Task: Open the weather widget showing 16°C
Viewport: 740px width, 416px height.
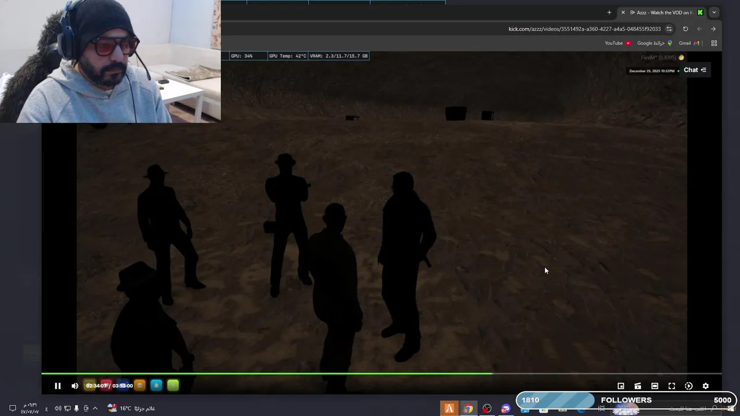Action: point(131,408)
